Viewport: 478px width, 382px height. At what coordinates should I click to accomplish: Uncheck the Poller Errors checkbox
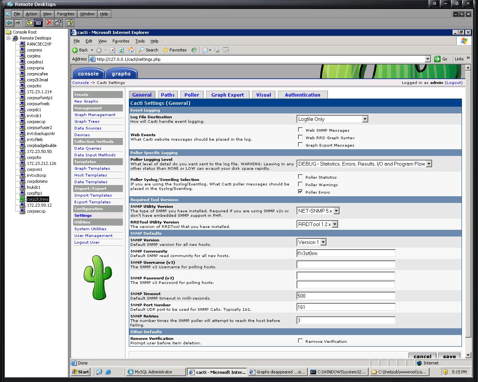[300, 192]
